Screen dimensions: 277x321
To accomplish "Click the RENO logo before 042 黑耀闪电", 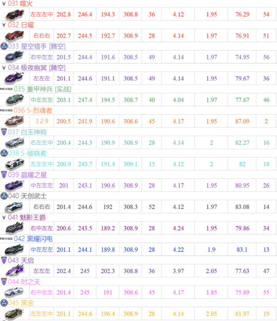I will pos(6,239).
